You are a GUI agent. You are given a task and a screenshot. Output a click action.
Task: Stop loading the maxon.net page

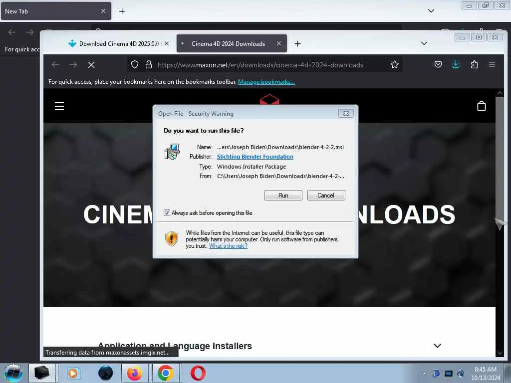(91, 65)
